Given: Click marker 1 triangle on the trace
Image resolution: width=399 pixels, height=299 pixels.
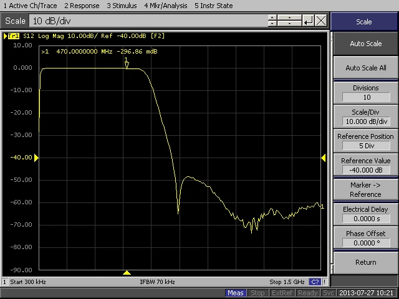Looking at the screenshot, I should [127, 65].
